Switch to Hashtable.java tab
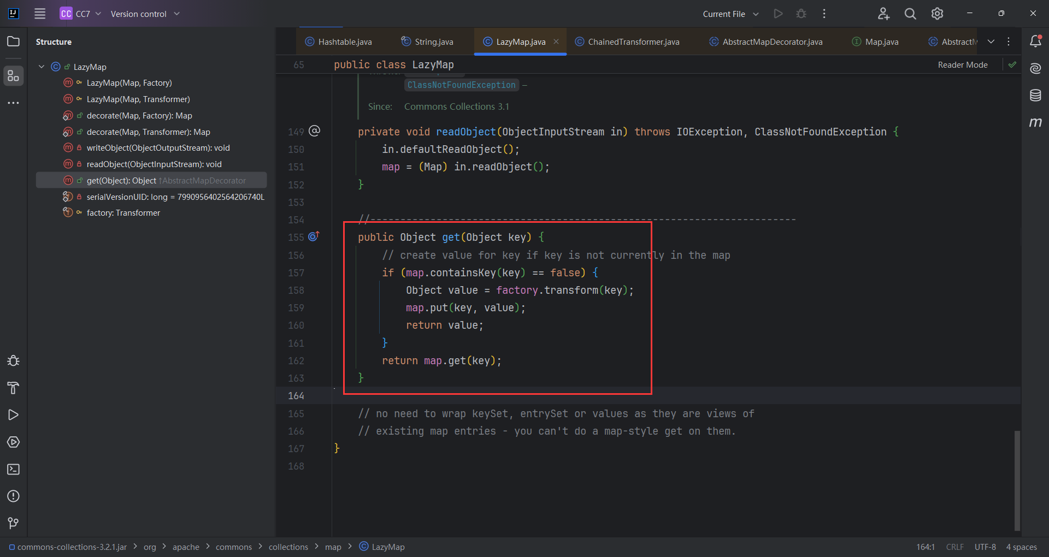Image resolution: width=1049 pixels, height=557 pixels. click(339, 42)
